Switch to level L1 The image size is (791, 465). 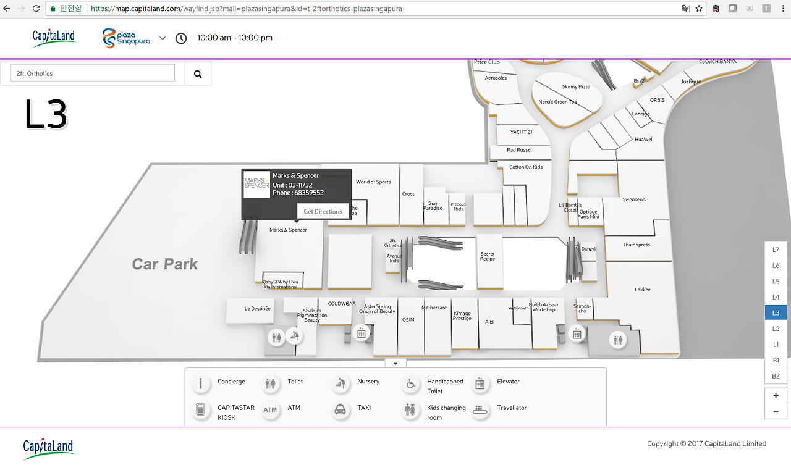pos(776,345)
